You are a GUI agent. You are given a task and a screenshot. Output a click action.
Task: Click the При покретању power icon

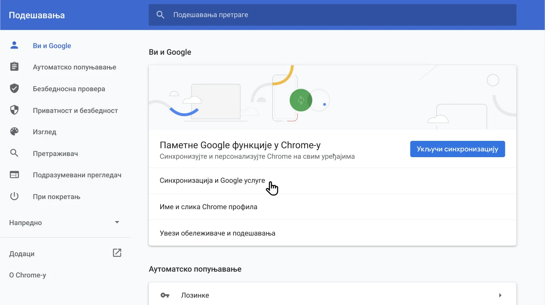point(14,196)
